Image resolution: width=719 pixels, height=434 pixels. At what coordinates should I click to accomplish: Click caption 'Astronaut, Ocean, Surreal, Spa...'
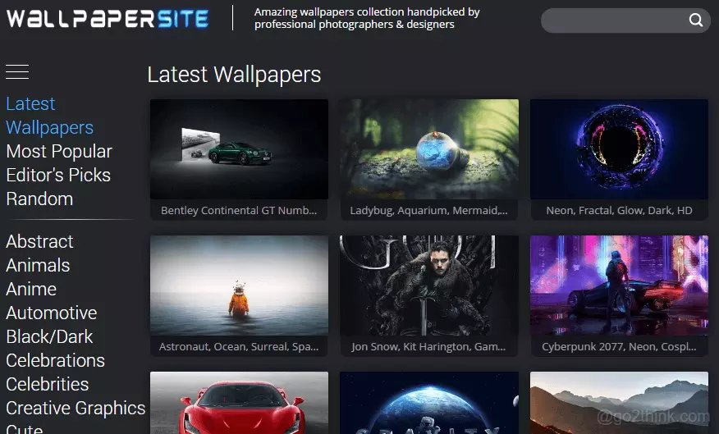pos(239,346)
